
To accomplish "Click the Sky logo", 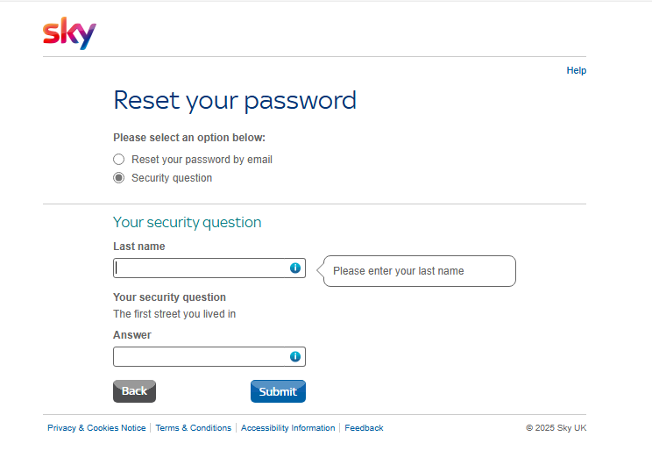I will (x=69, y=33).
